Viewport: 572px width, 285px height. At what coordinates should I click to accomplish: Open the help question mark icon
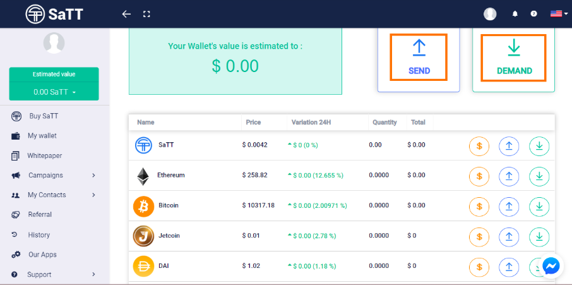[533, 14]
